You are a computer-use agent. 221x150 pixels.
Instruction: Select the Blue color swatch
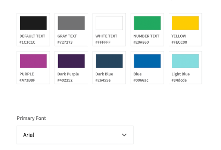pyautogui.click(x=147, y=61)
